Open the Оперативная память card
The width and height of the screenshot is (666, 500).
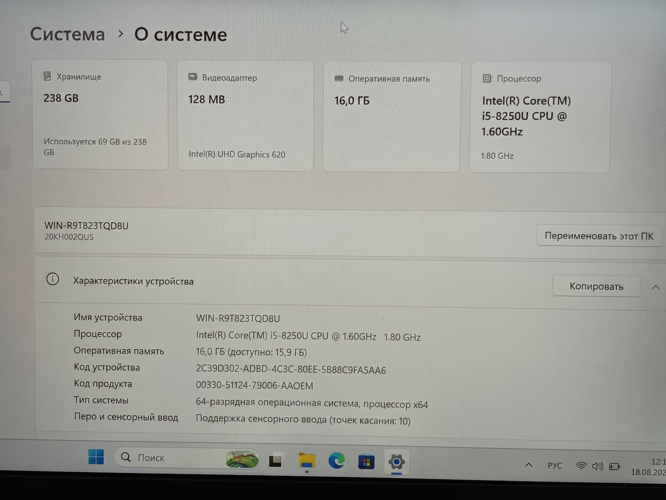[392, 117]
